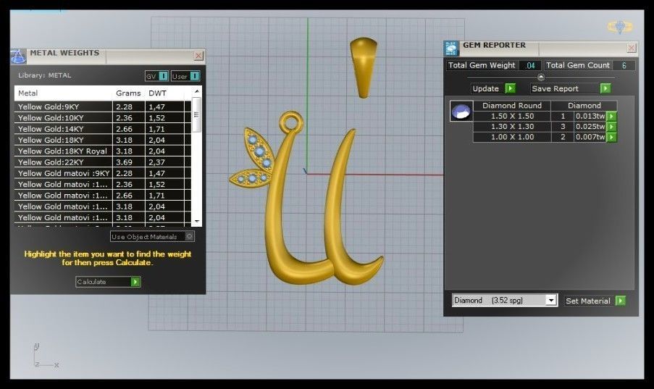Click the pendant bail object in viewport
Viewport: 654px width, 389px height.
pyautogui.click(x=364, y=67)
